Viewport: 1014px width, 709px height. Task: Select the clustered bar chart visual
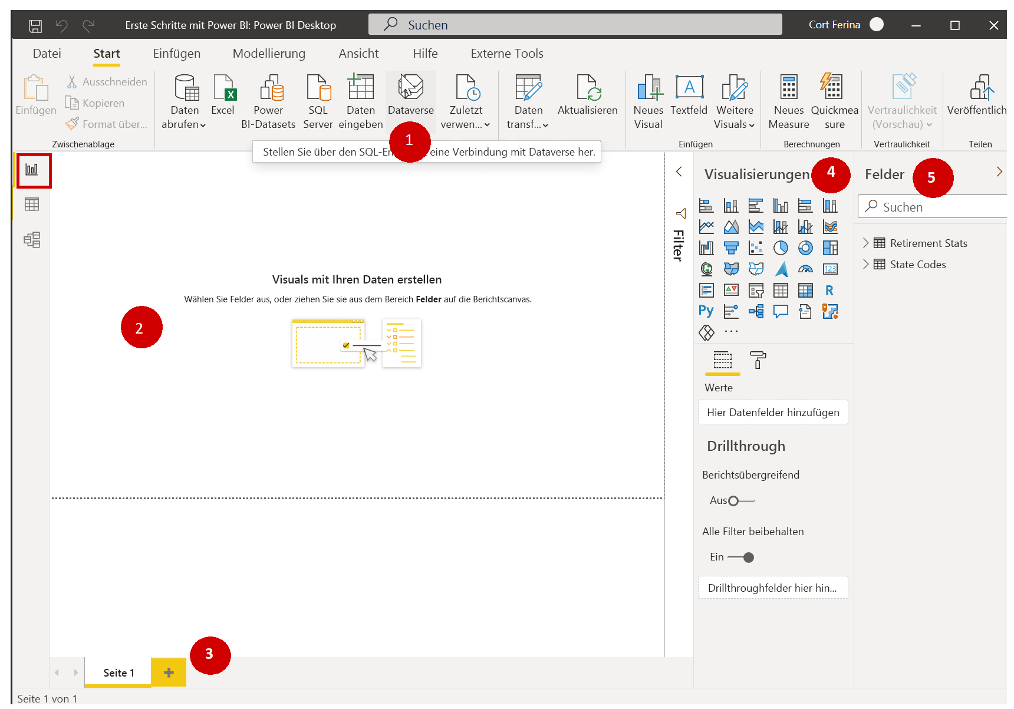point(756,206)
